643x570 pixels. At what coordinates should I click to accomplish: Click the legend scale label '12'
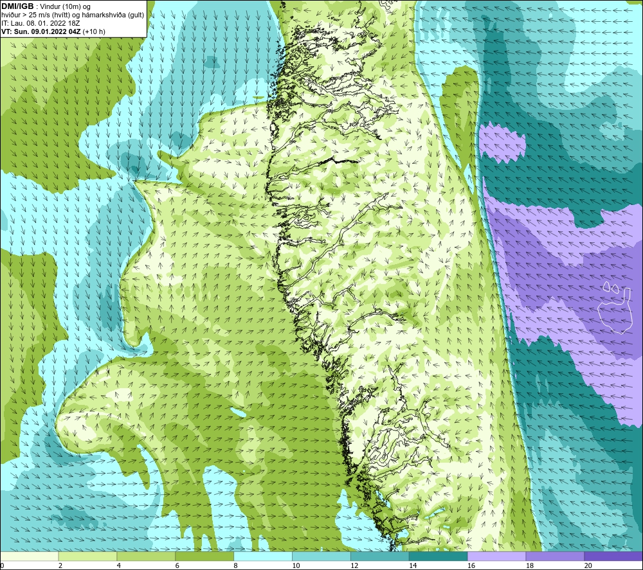tap(354, 566)
